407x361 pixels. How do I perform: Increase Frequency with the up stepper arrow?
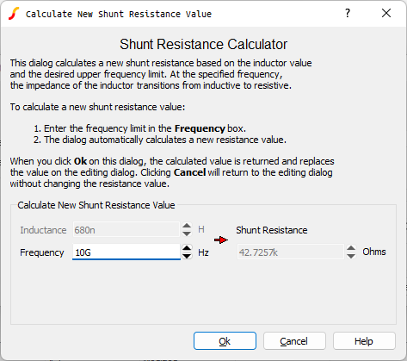pyautogui.click(x=187, y=248)
